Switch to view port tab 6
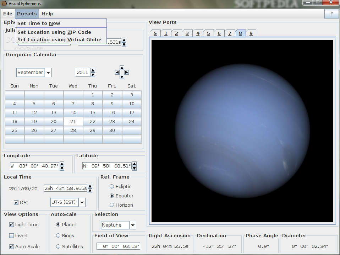The width and height of the screenshot is (340, 255). click(x=219, y=33)
